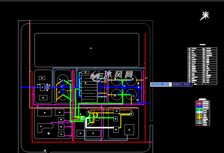The width and height of the screenshot is (224, 153).
Task: Click the north arrow compass symbol
Action: point(205,15)
